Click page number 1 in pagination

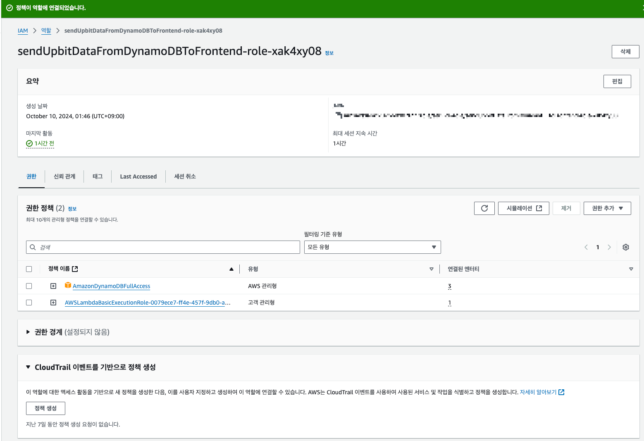[598, 247]
